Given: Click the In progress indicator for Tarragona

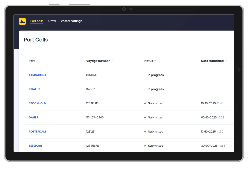Looking at the screenshot, I should click(145, 75).
